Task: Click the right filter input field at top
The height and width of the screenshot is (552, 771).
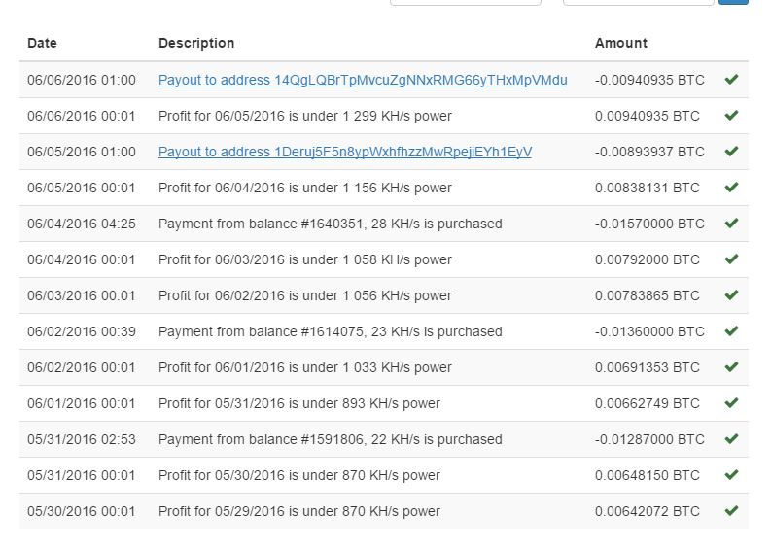Action: [x=638, y=2]
